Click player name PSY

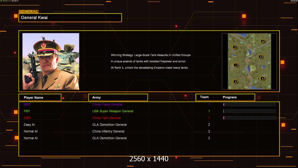pyautogui.click(x=27, y=111)
